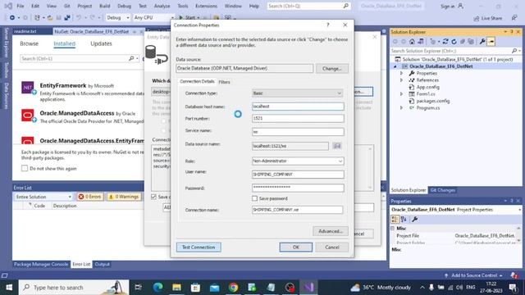
Task: Click Switch Views icon in Solution Explorer
Action: pyautogui.click(x=421, y=42)
